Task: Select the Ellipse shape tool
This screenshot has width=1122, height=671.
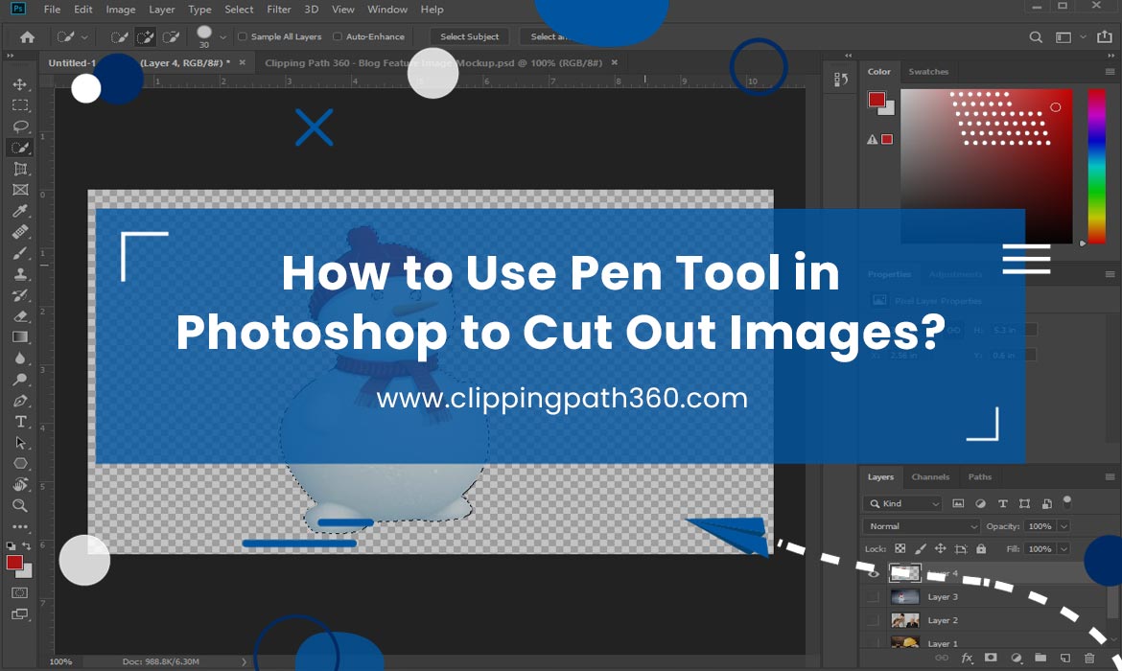Action: (x=20, y=464)
